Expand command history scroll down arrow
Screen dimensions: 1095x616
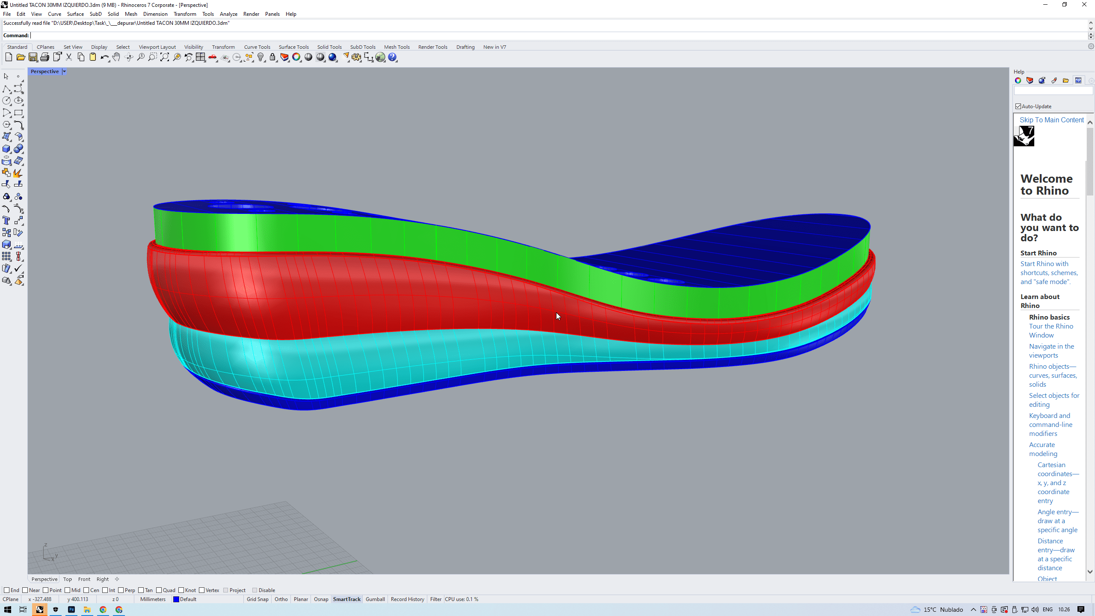pos(1091,28)
